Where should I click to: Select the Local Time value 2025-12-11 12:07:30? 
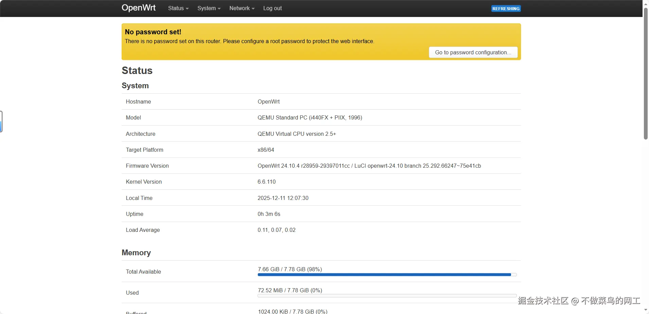click(x=283, y=198)
